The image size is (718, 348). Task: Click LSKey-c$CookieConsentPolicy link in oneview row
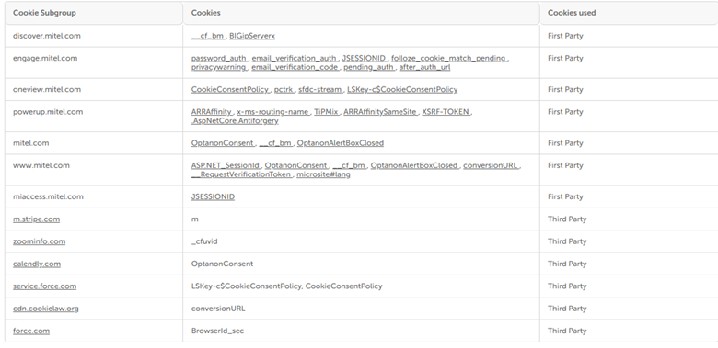click(x=402, y=89)
